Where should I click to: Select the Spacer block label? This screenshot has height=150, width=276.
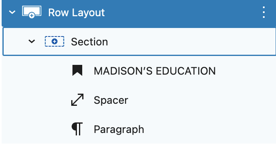point(111,100)
